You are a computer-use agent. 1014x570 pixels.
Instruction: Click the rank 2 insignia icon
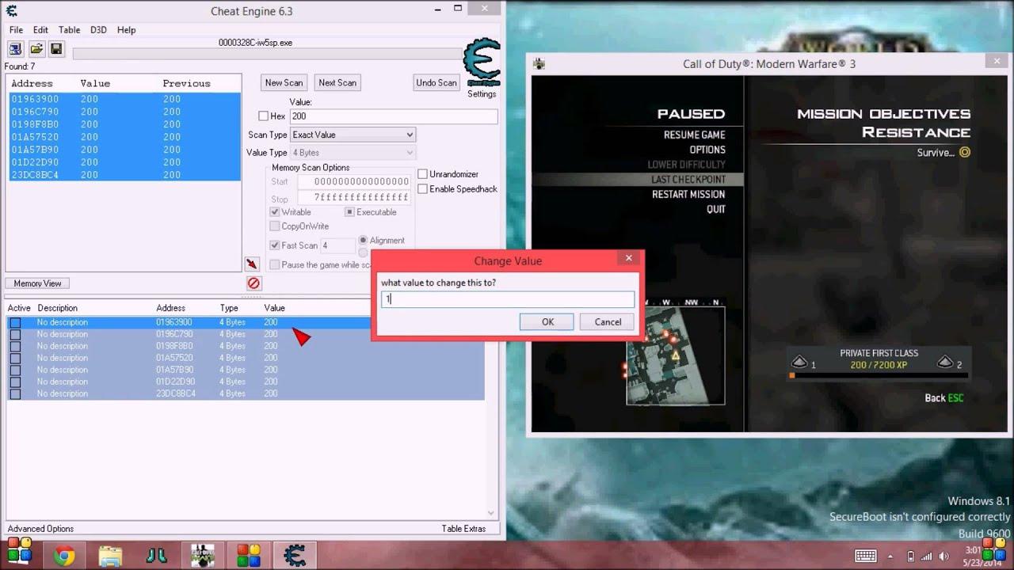pos(945,363)
